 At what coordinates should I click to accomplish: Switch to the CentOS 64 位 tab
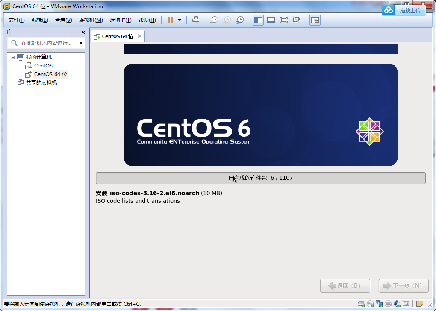pos(118,36)
